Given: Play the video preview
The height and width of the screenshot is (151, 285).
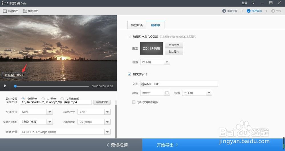Looking at the screenshot, I should pos(5,86).
